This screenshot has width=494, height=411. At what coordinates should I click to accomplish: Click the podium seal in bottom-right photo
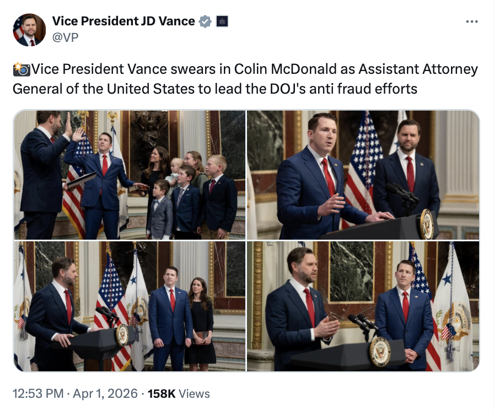[380, 351]
